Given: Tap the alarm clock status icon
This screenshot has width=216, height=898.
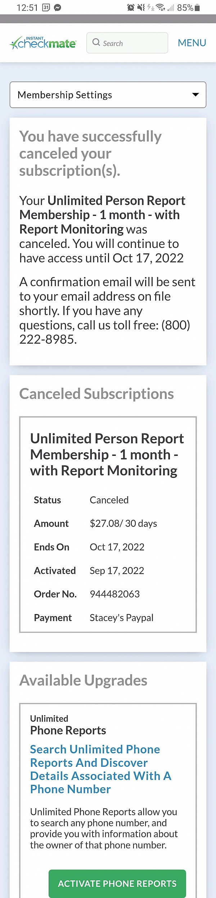Looking at the screenshot, I should (131, 8).
